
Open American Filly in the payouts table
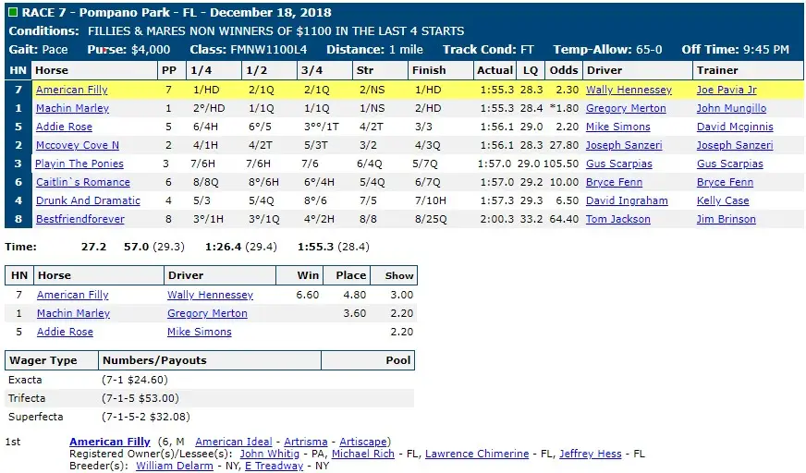[x=72, y=295]
